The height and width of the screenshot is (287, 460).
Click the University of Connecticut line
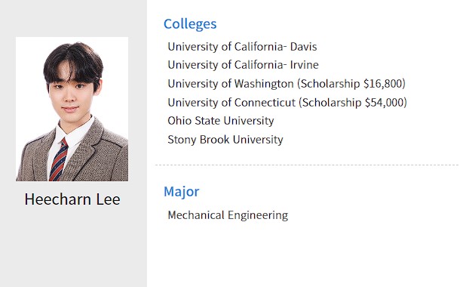[287, 103]
